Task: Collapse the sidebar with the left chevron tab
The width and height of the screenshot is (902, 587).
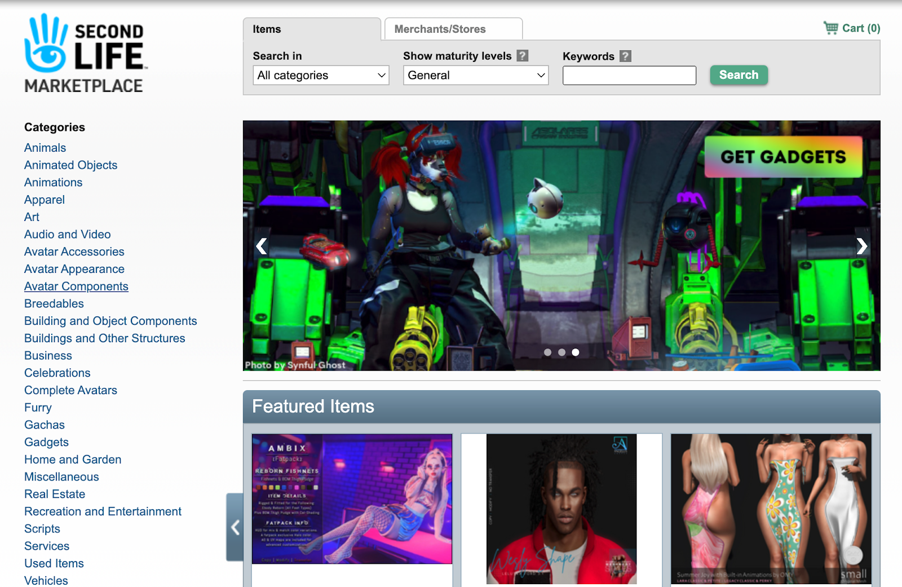Action: pos(235,527)
